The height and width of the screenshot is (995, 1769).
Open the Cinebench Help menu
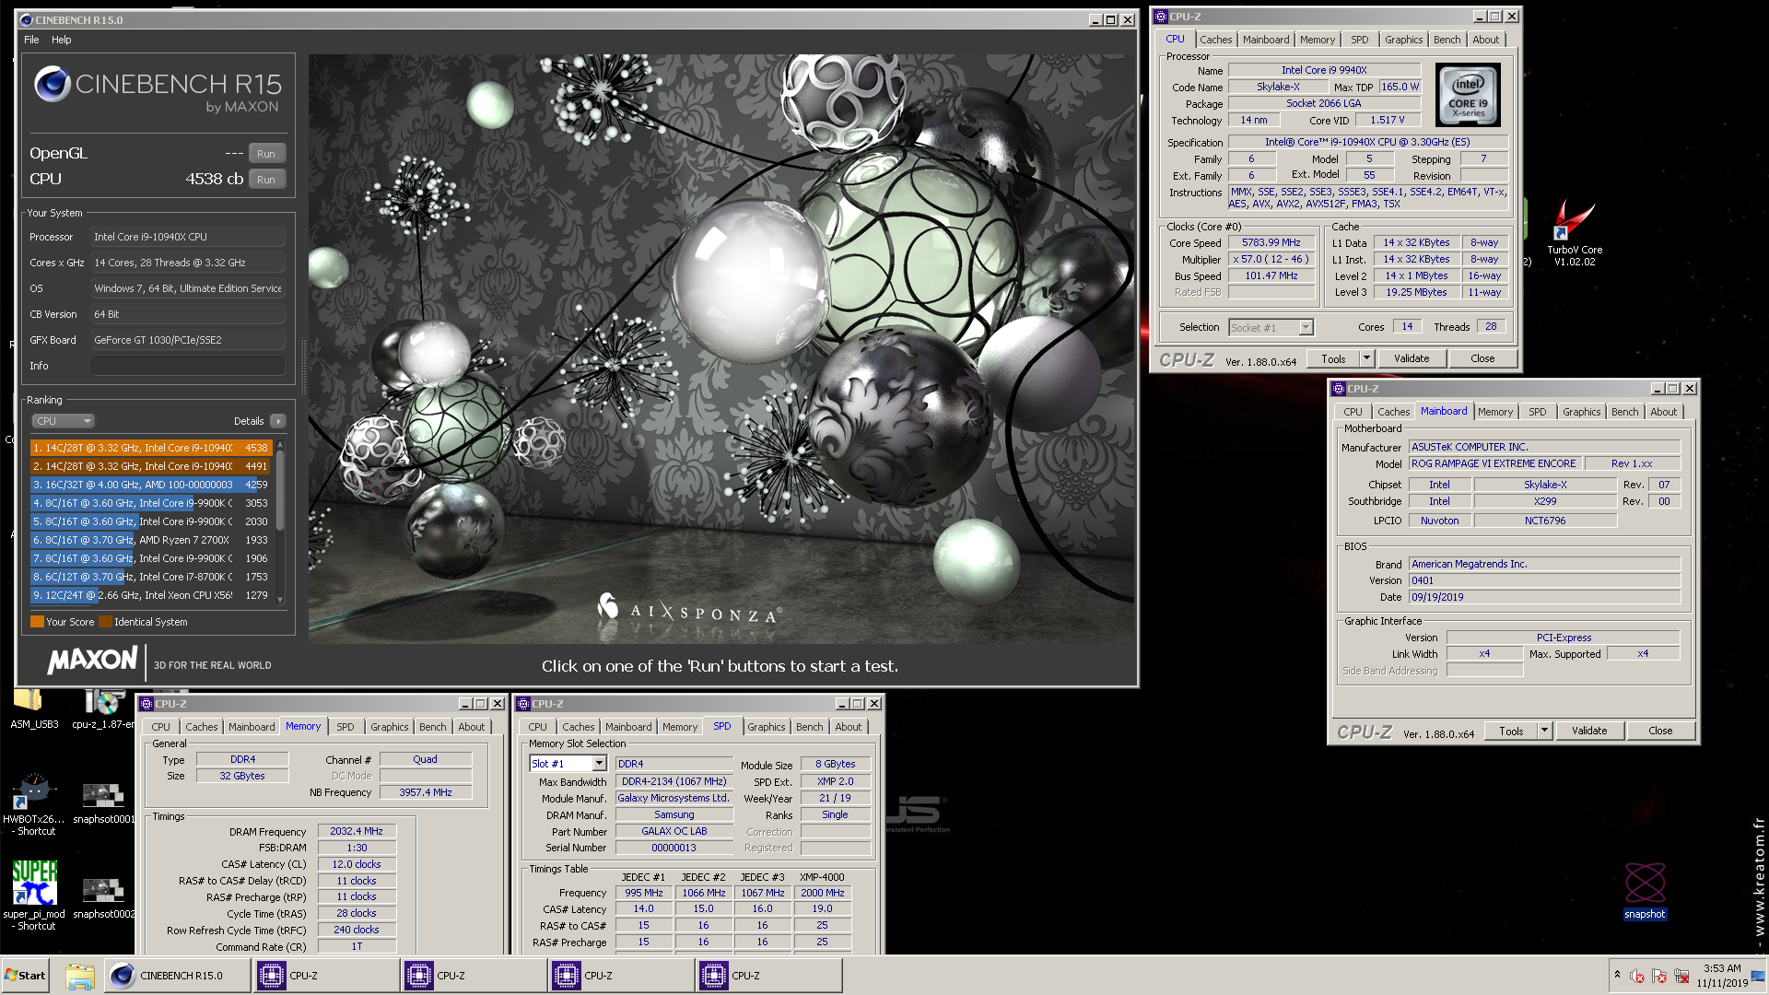61,40
